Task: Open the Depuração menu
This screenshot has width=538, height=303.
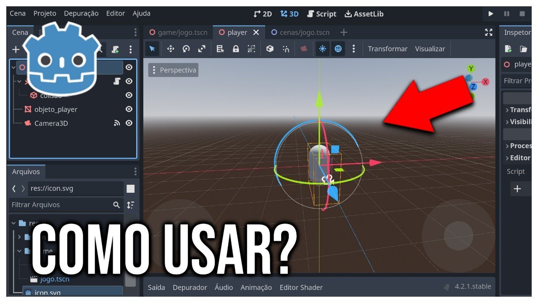Action: (81, 13)
